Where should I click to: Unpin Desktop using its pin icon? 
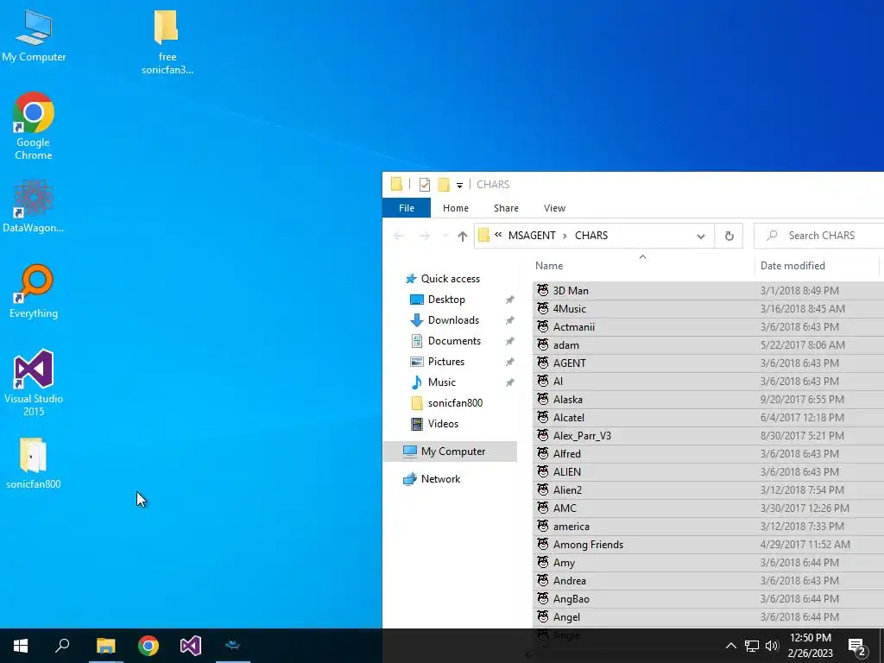click(x=509, y=300)
